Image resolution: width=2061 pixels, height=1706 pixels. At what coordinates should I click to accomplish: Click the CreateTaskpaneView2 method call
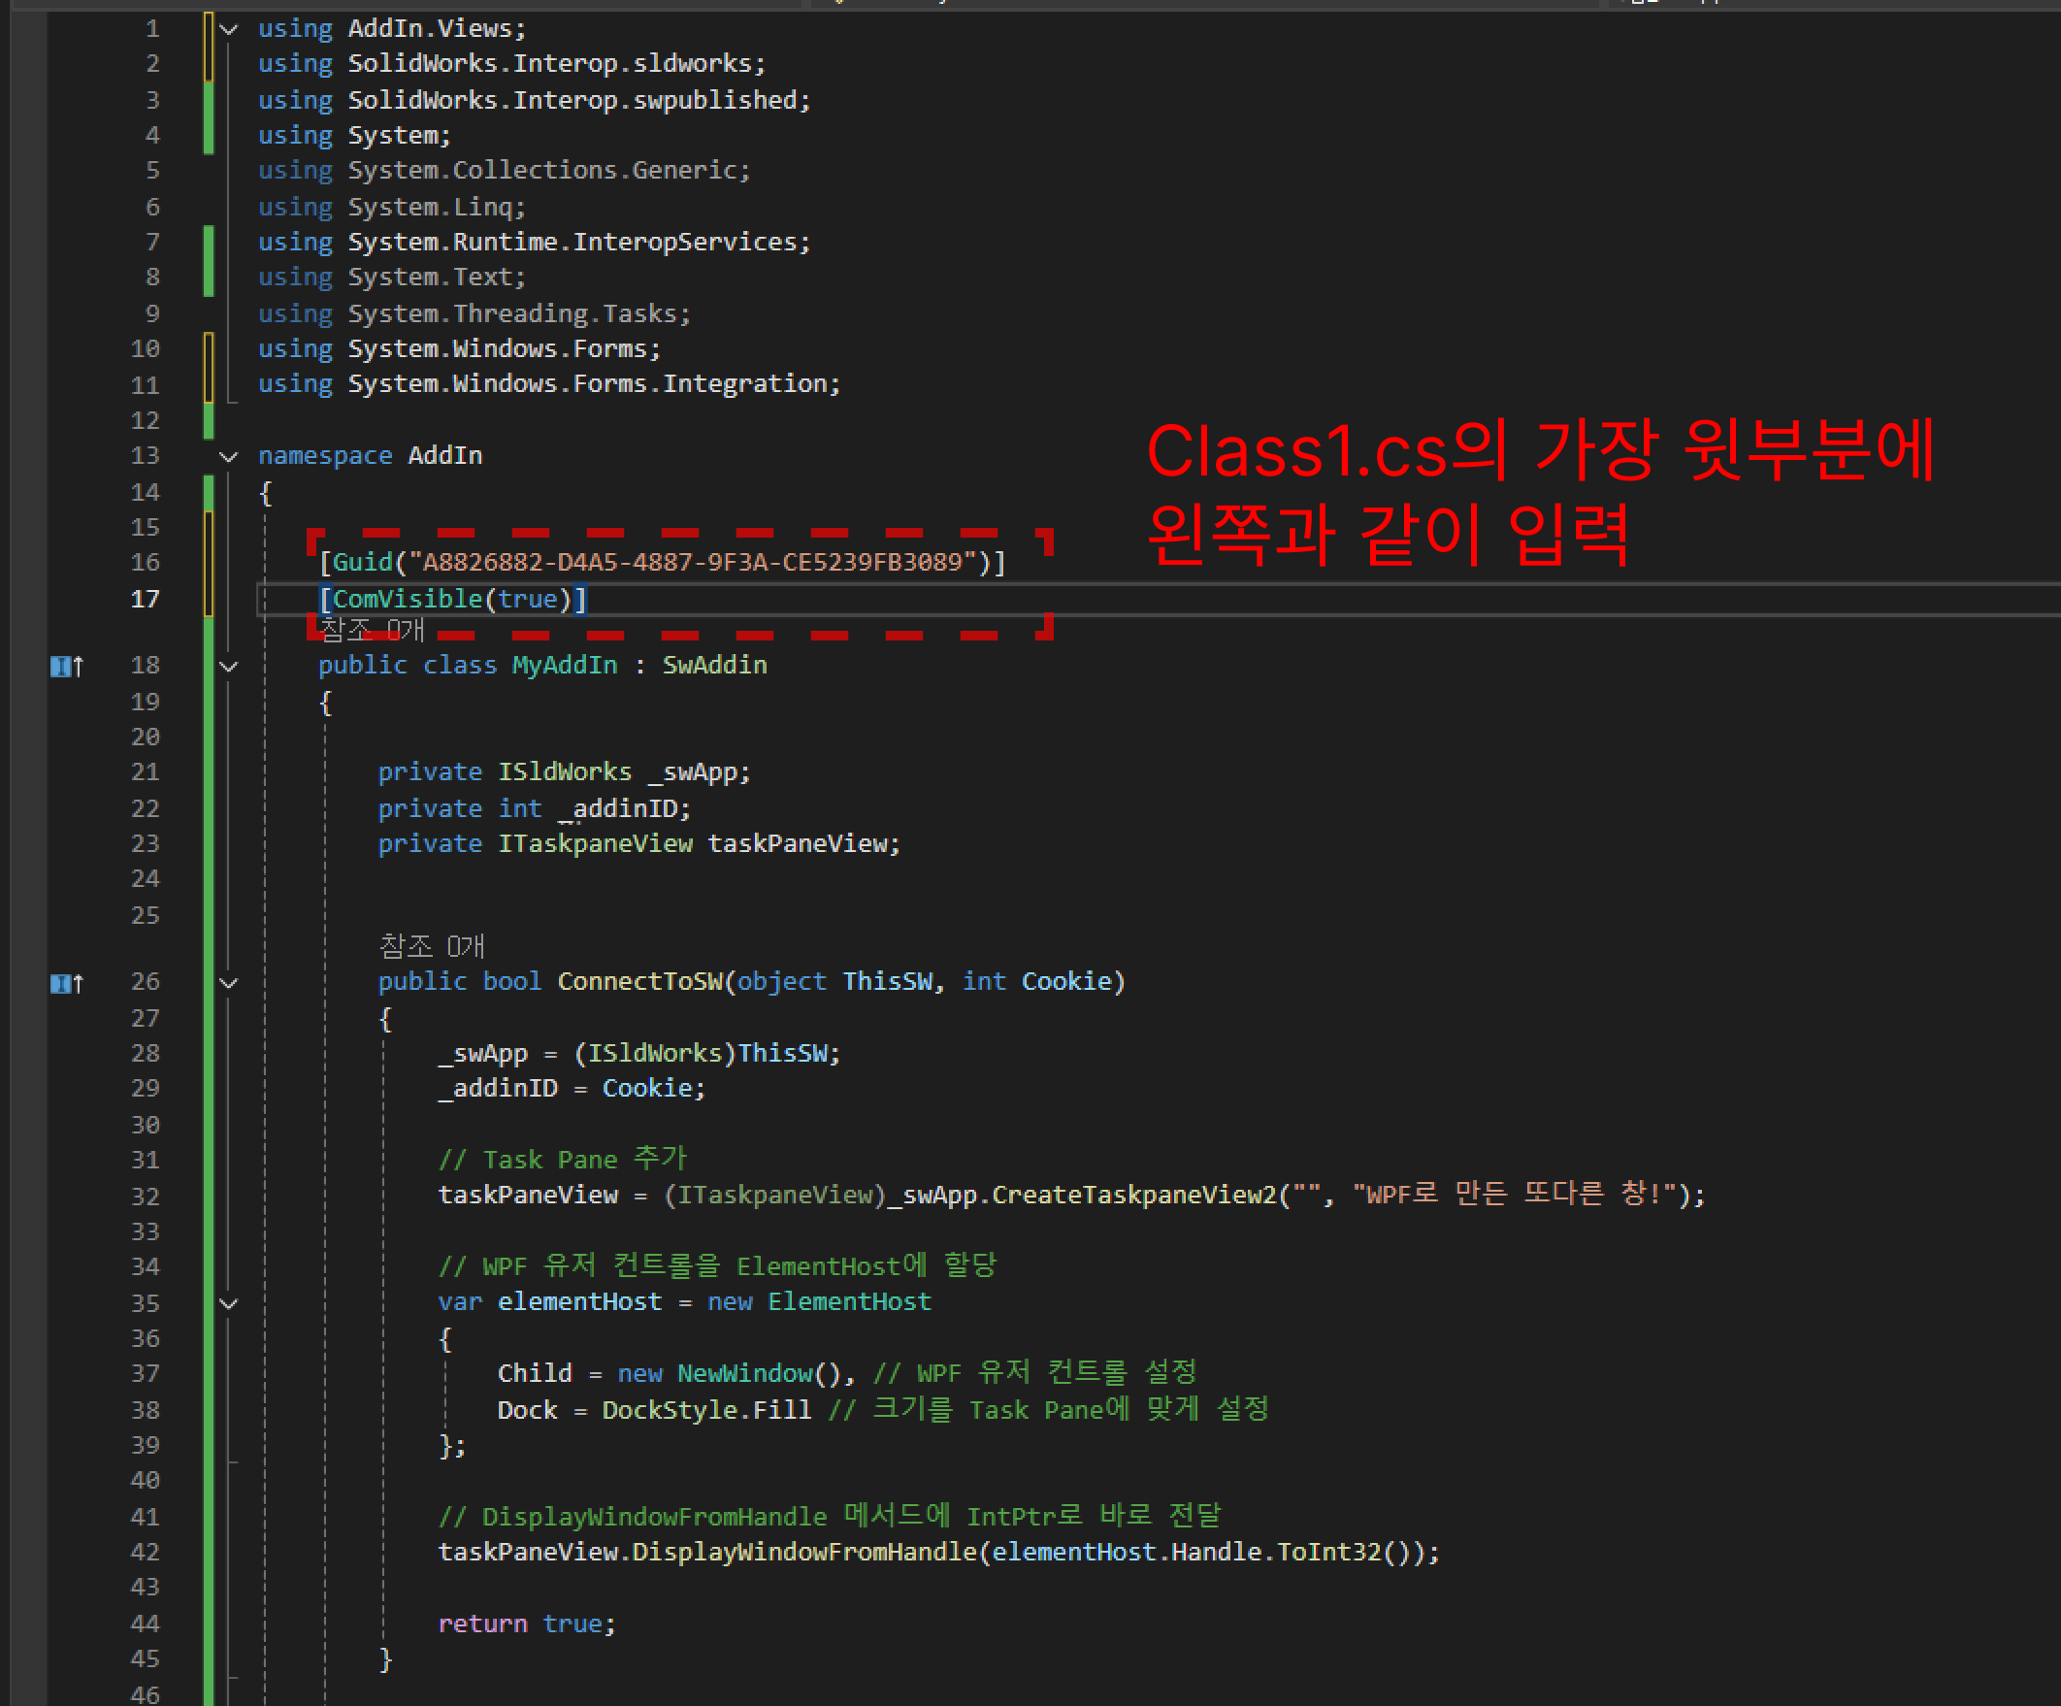[1133, 1195]
